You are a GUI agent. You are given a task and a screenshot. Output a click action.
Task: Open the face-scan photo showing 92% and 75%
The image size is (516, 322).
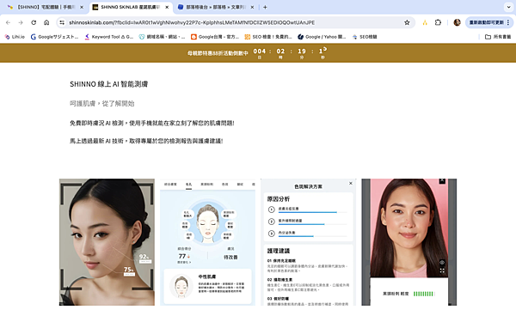pos(107,242)
